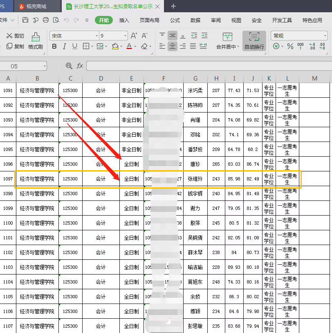
Task: Toggle Bold formatting
Action: 54,46
